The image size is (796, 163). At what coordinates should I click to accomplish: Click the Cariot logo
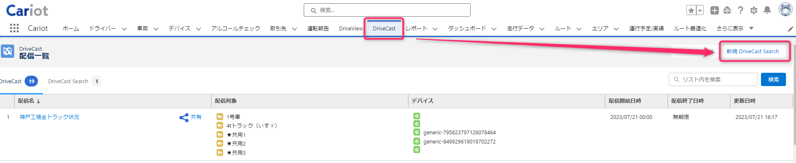27,10
